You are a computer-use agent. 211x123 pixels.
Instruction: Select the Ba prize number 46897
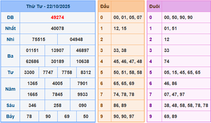point(82,50)
